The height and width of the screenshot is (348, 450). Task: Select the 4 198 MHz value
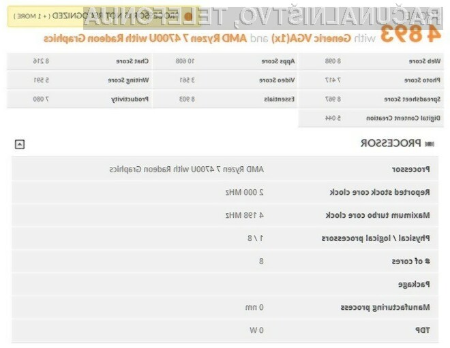pos(245,215)
